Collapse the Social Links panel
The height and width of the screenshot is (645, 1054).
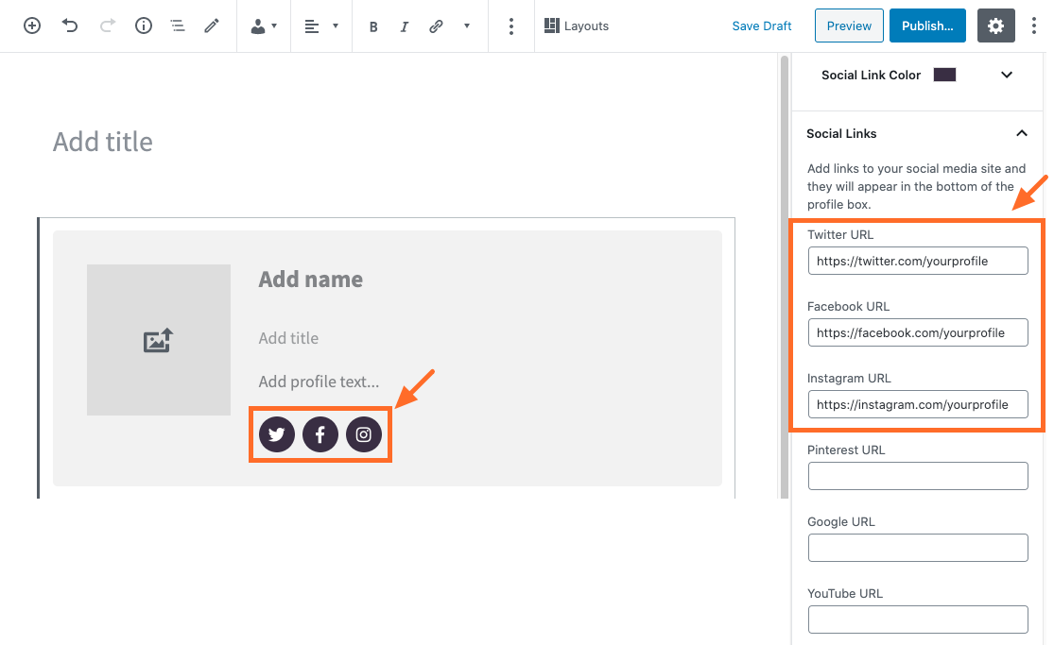[1021, 133]
